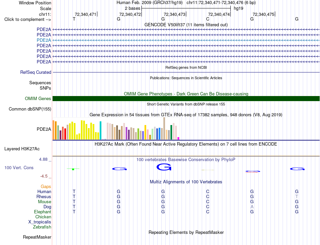
Task: Open the RefSeq Curated track label
Action: coord(36,72)
